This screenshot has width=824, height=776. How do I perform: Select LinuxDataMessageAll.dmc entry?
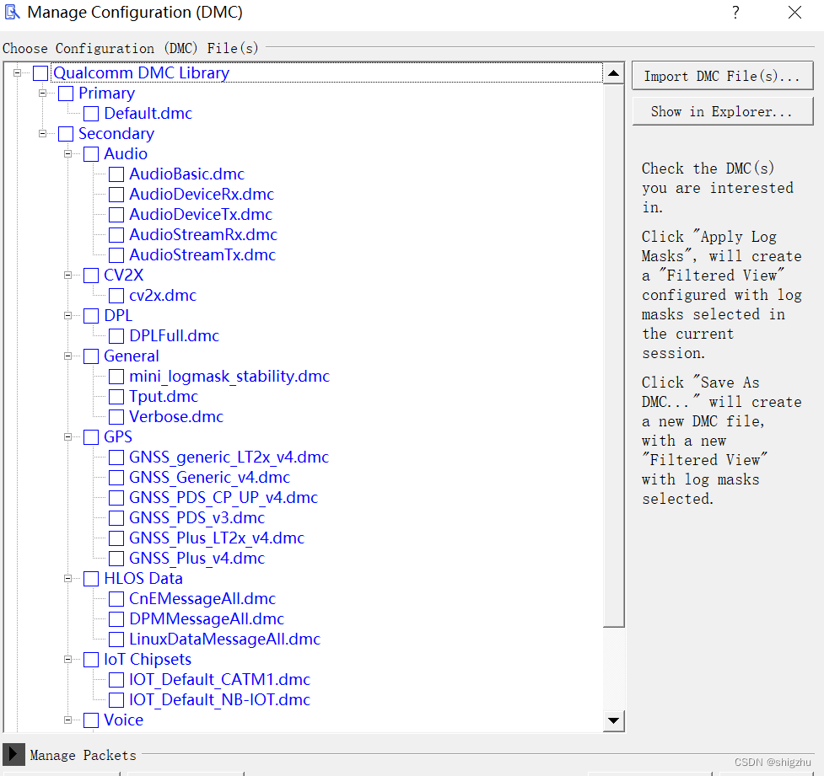(x=225, y=640)
